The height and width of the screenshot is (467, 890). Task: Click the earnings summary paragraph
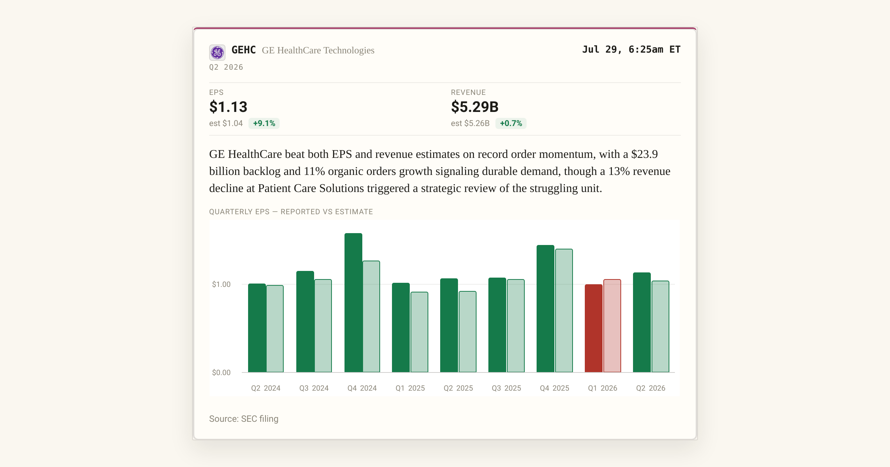click(x=440, y=171)
